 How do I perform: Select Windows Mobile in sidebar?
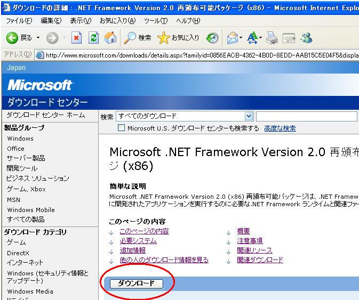[31, 210]
